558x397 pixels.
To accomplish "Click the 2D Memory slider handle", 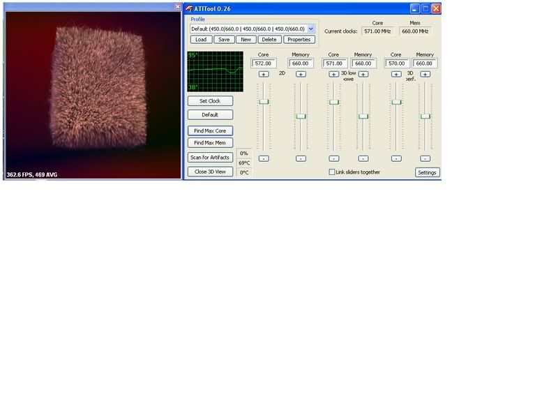I will pyautogui.click(x=301, y=117).
